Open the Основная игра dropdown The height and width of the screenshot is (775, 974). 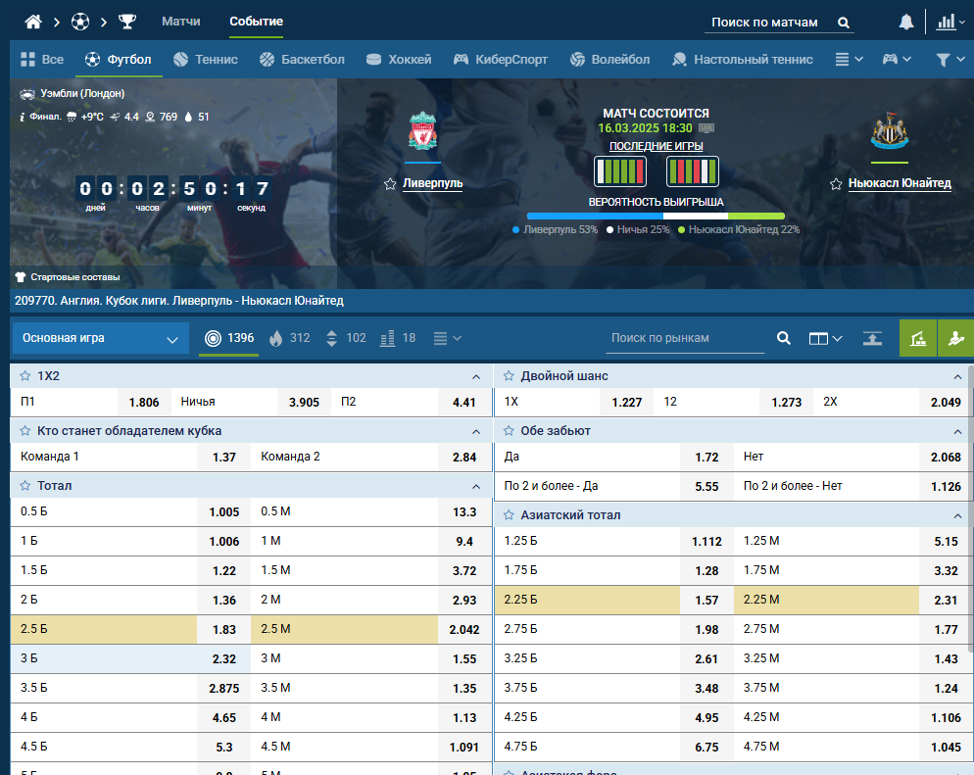point(101,338)
